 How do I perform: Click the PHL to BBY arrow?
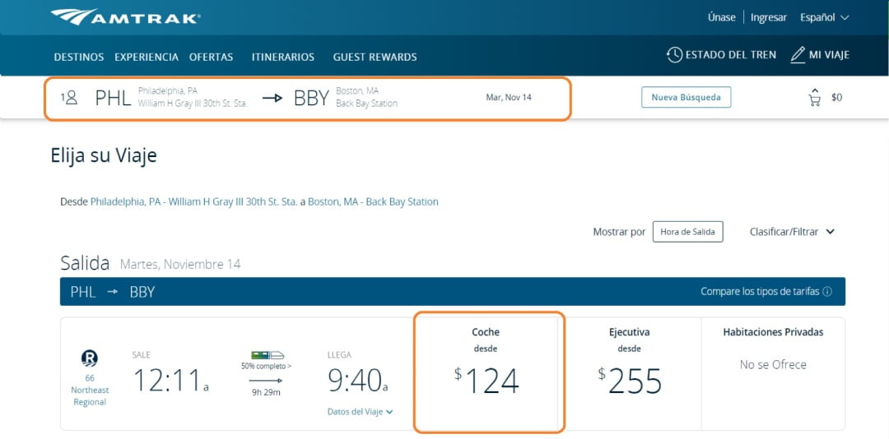point(272,98)
